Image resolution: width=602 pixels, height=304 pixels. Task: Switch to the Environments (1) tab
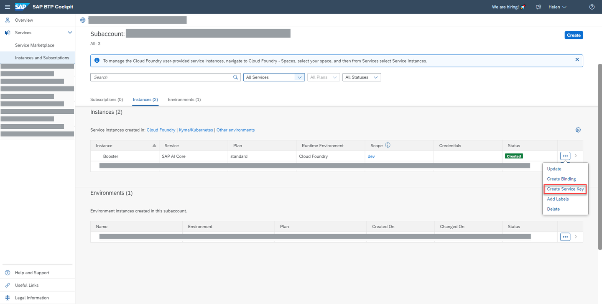184,100
